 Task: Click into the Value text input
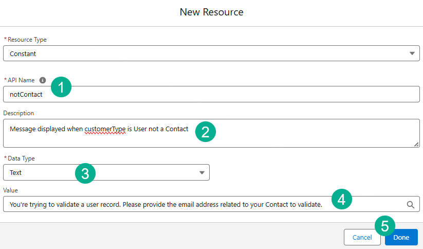pyautogui.click(x=164, y=204)
